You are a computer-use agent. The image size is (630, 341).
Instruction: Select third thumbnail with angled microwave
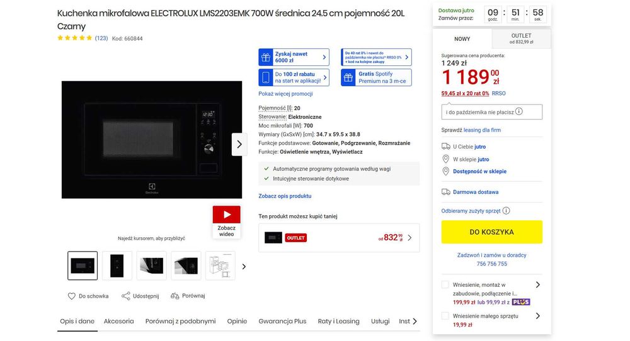click(x=151, y=266)
